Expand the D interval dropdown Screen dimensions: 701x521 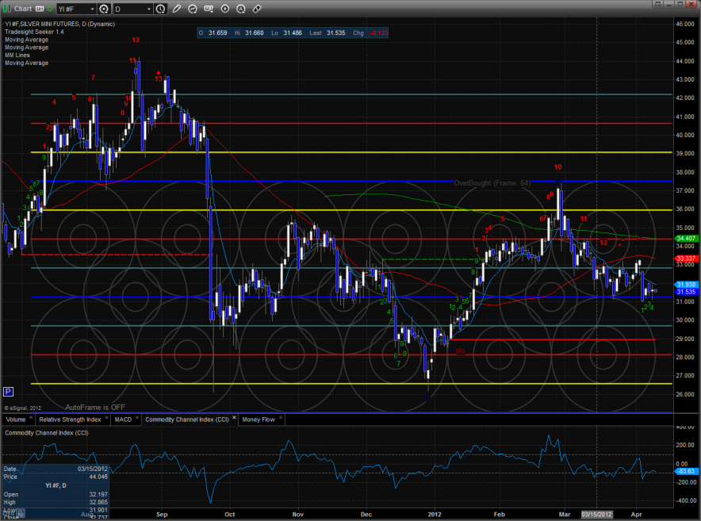[x=149, y=10]
